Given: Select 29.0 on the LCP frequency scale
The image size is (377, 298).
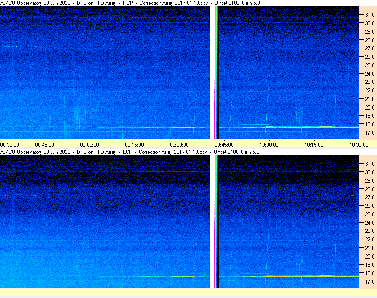Looking at the screenshot, I should pos(370,180).
